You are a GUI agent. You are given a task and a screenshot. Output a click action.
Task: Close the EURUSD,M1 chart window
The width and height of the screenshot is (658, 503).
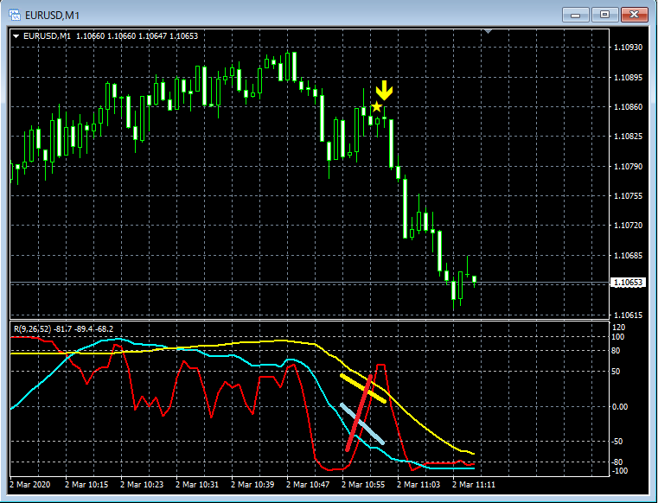point(634,15)
